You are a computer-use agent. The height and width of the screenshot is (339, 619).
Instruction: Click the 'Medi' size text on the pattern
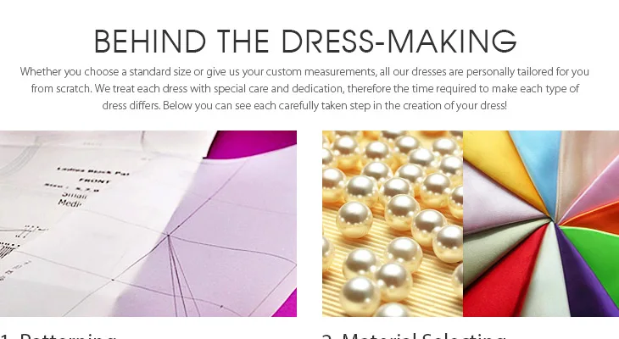(x=69, y=203)
